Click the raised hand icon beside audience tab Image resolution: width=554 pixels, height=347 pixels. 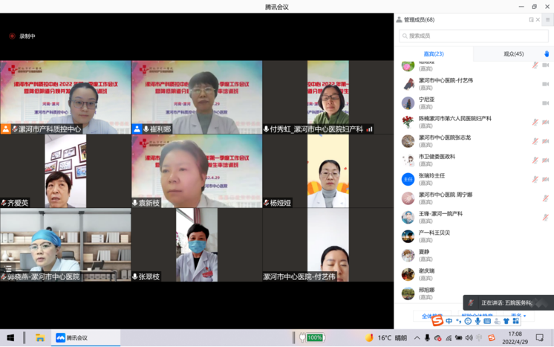point(547,54)
